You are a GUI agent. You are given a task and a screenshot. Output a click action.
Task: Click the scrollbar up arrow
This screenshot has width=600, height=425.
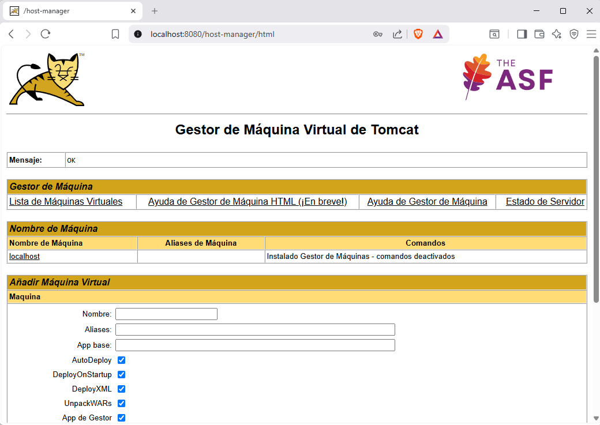click(x=596, y=51)
